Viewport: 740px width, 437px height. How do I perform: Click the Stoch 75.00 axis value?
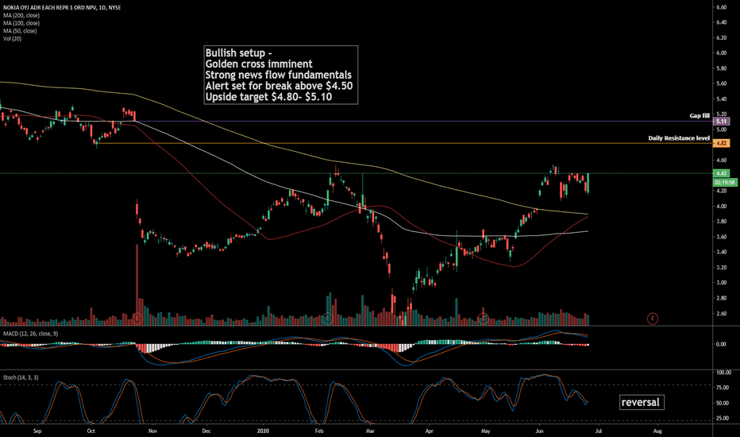pyautogui.click(x=722, y=388)
